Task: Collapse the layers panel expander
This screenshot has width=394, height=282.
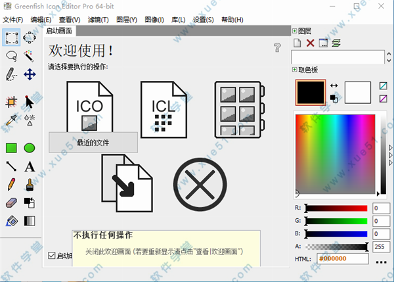Action: tap(294, 31)
